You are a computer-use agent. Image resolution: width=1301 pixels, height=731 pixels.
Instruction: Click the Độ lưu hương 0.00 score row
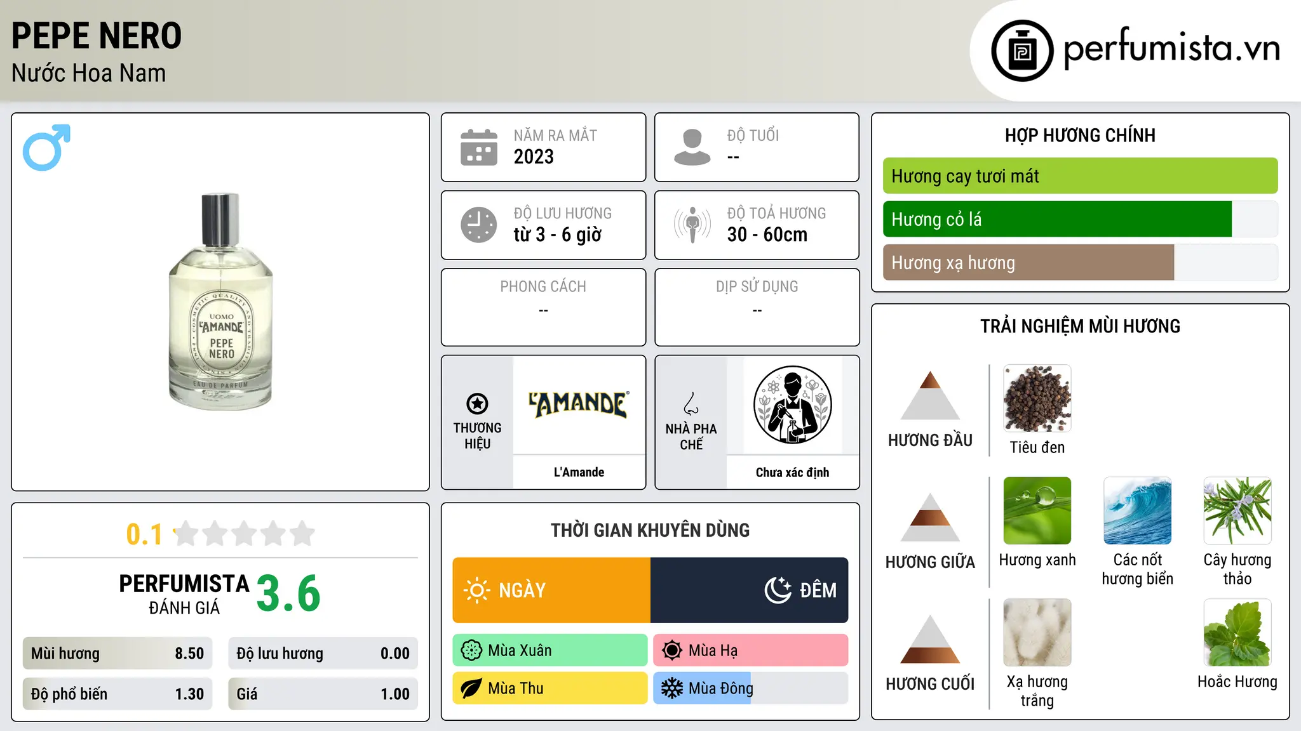pos(323,654)
